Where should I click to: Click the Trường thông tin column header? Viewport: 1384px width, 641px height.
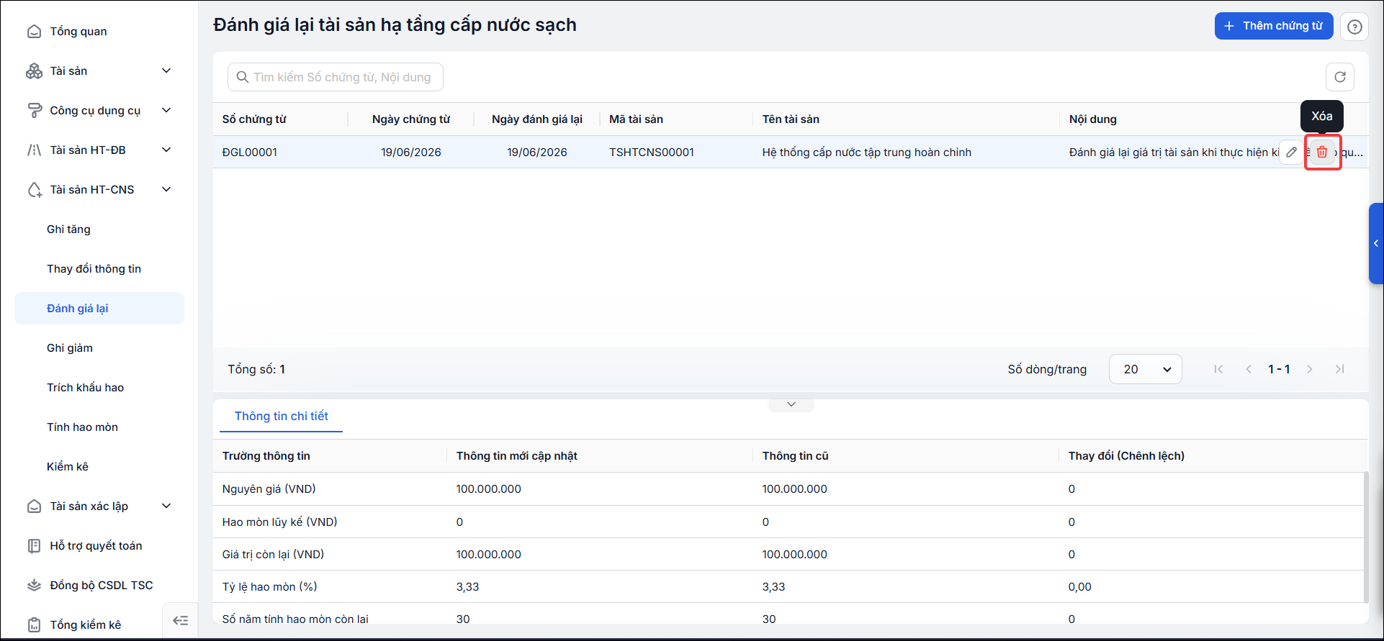click(266, 456)
